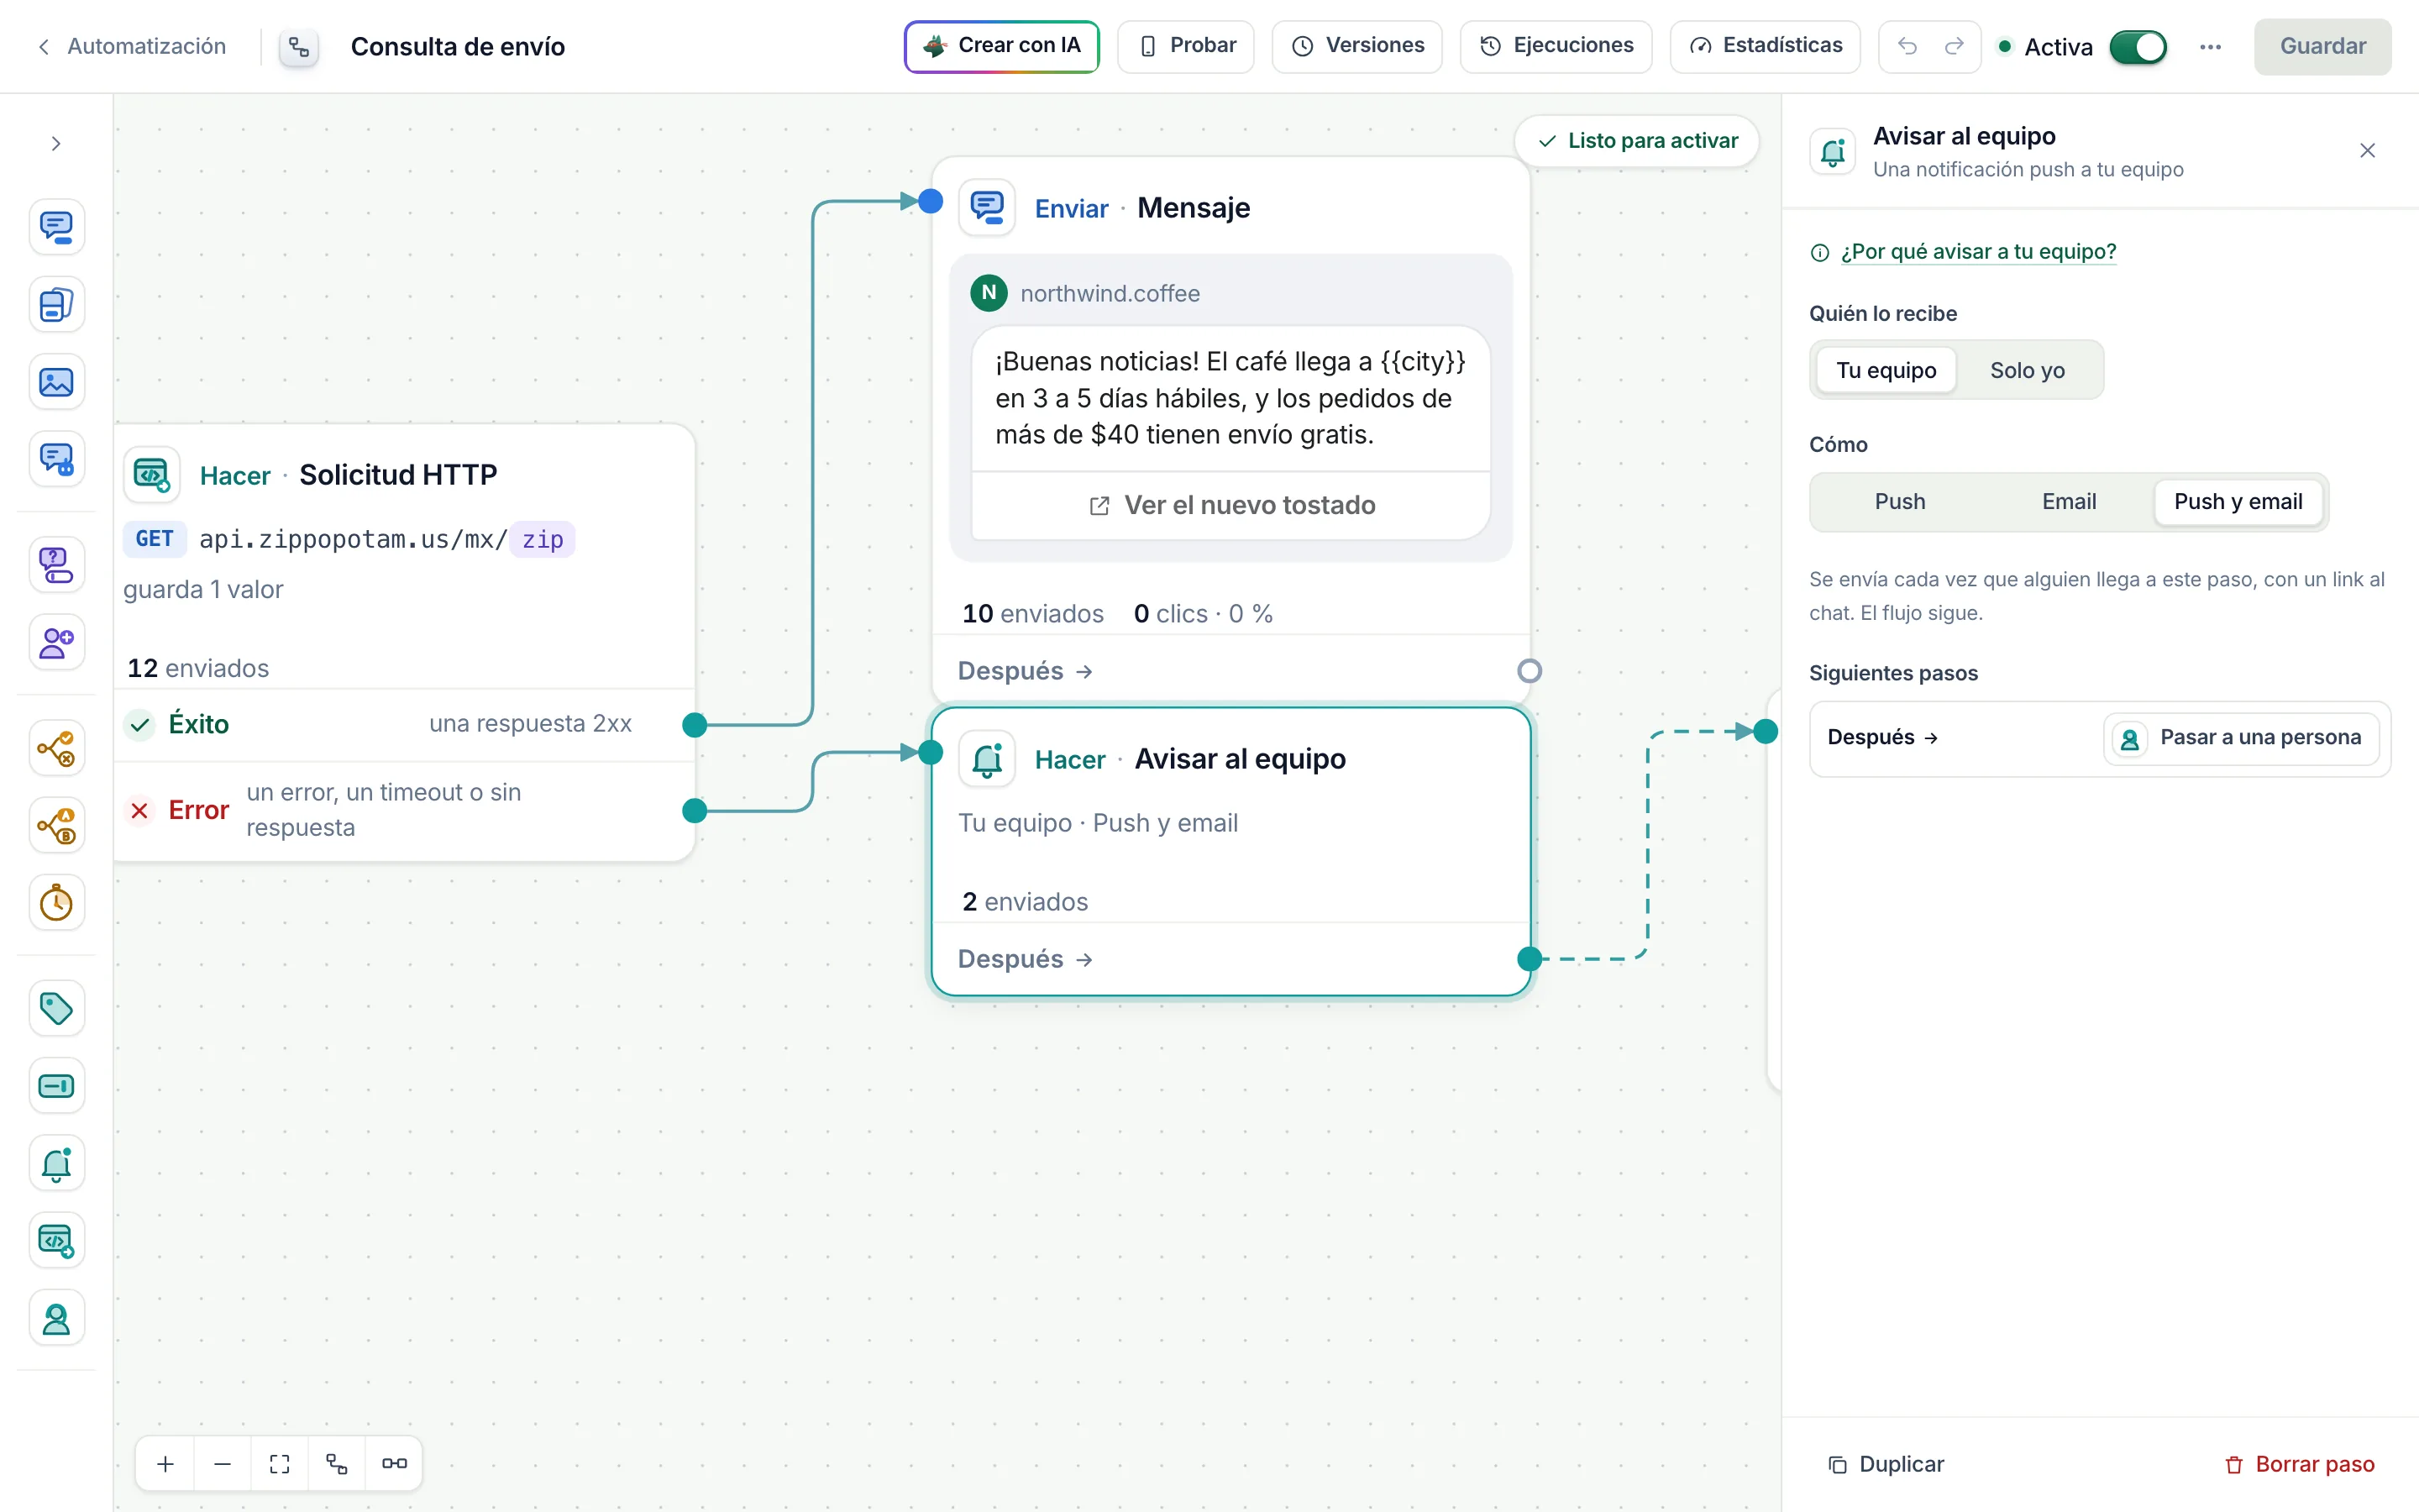Auto-arrange the flow layout
Viewport: 2419px width, 1512px height.
pyautogui.click(x=337, y=1464)
